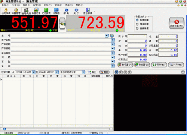
Task: Open the 记录 menu
Action: click(x=16, y=5)
